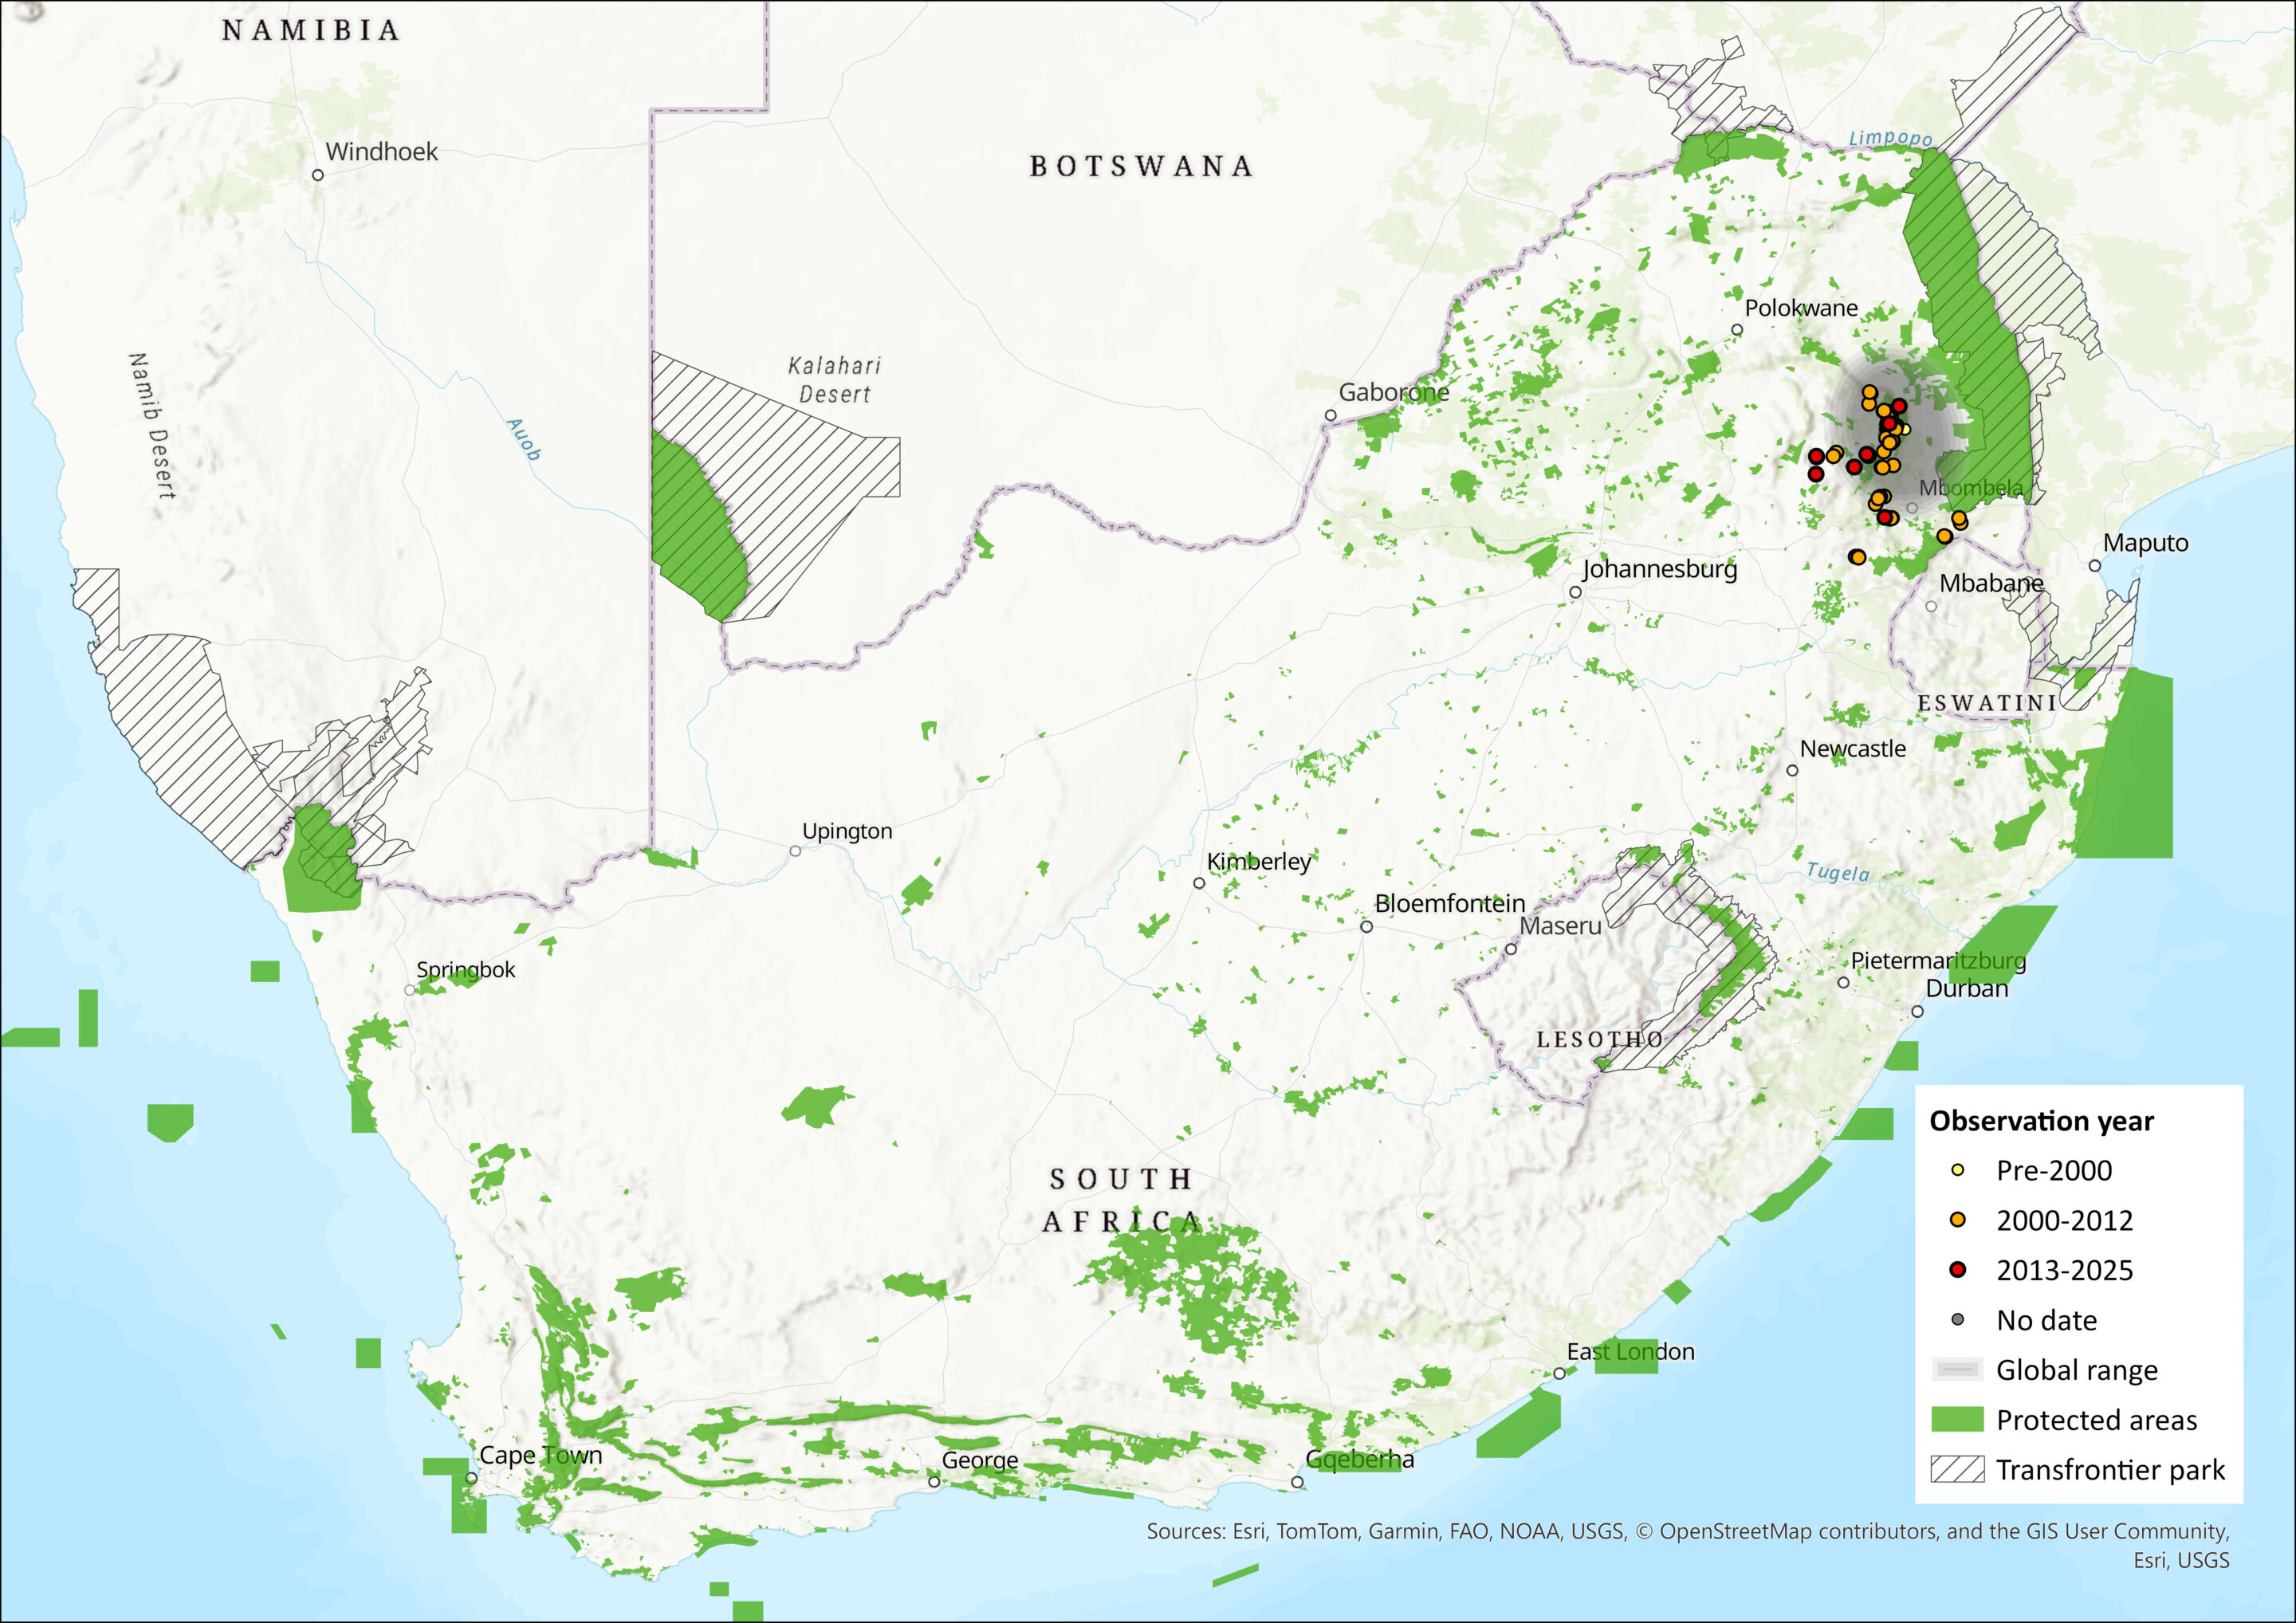This screenshot has height=1623, width=2296.
Task: Click the Kimberley city marker
Action: pos(1199,883)
